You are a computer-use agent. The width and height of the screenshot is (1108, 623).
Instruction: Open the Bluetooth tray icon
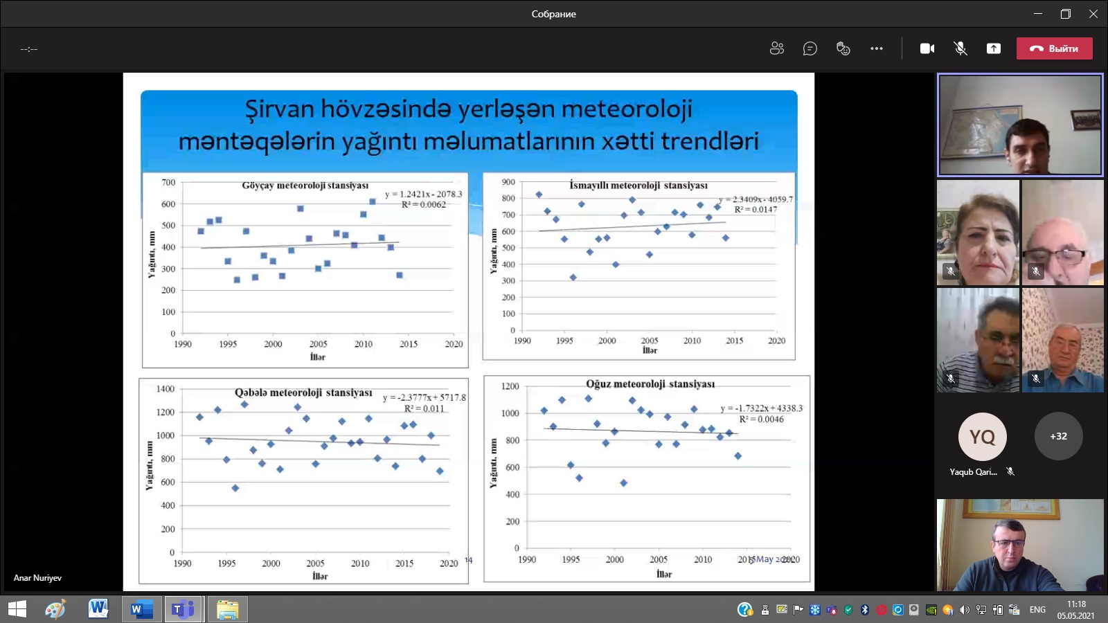pyautogui.click(x=865, y=610)
